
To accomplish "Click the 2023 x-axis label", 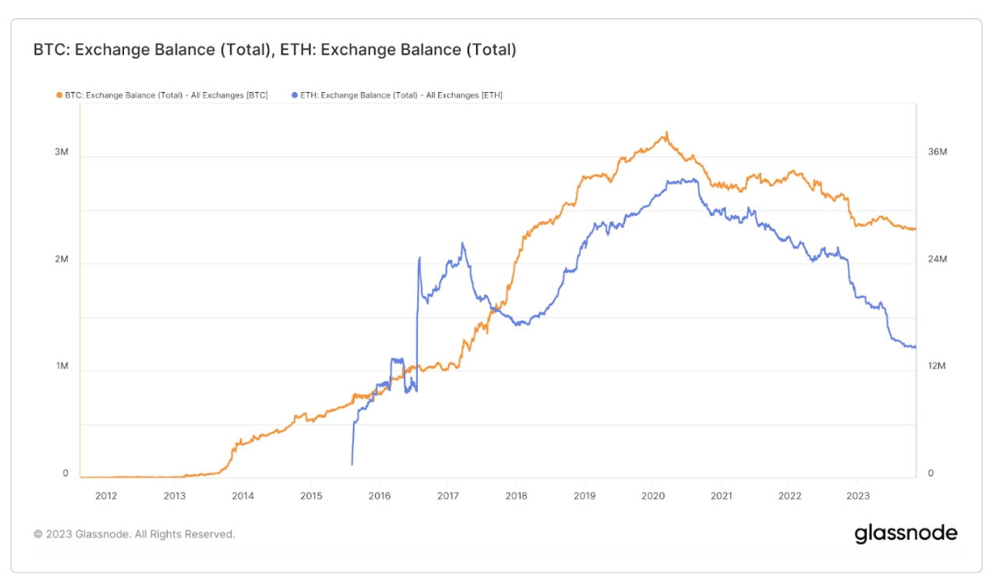I will point(858,495).
